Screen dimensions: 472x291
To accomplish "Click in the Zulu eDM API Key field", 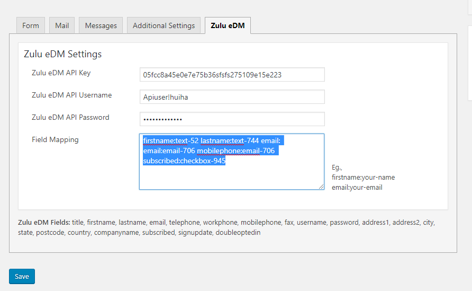I will 232,75.
